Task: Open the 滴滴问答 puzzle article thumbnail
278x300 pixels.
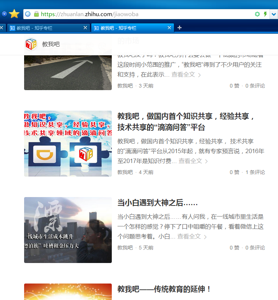Action: (x=68, y=144)
